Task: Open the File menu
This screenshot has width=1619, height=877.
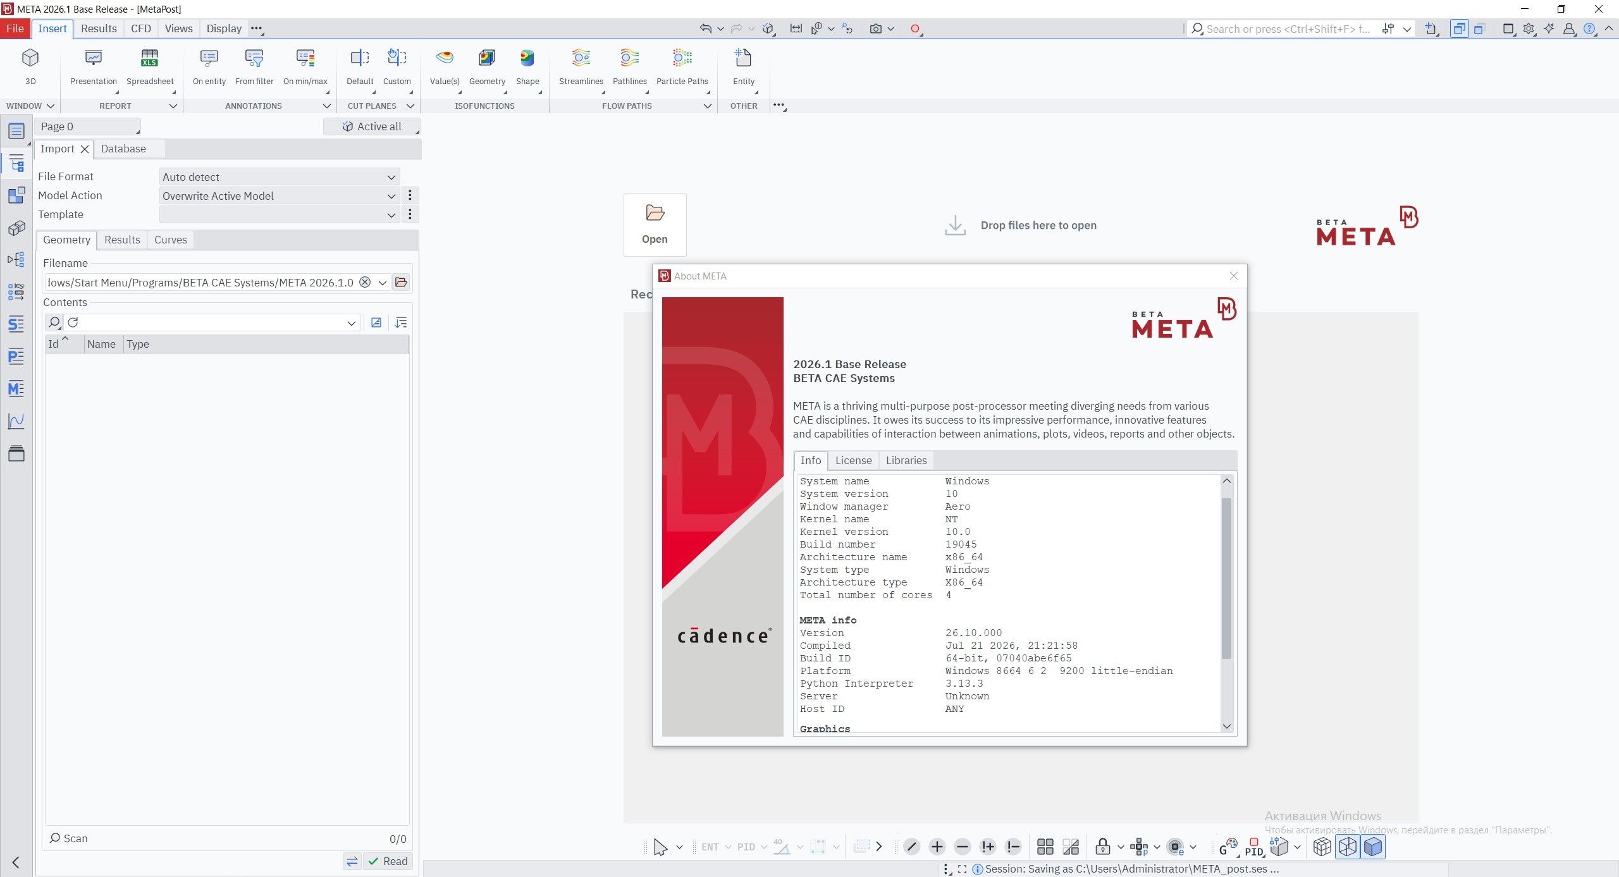Action: tap(15, 28)
